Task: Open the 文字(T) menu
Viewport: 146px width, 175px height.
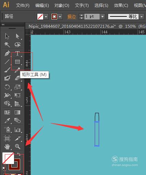Action: [x=82, y=5]
